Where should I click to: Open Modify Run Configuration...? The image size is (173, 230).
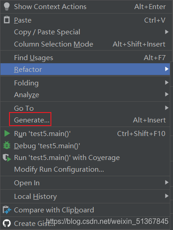pyautogui.click(x=85, y=169)
